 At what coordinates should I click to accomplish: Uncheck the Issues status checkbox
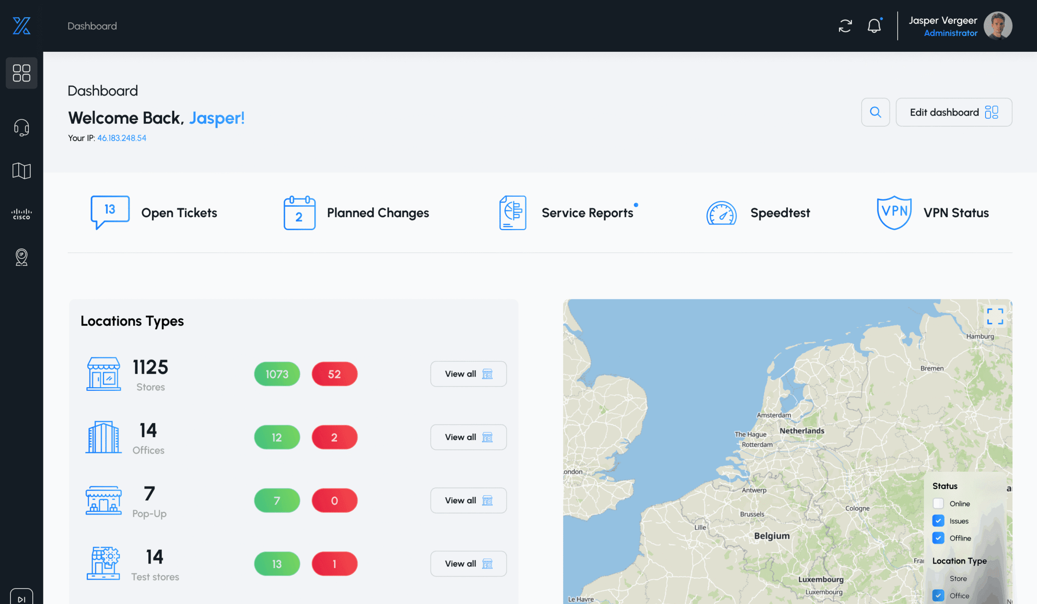(x=938, y=521)
